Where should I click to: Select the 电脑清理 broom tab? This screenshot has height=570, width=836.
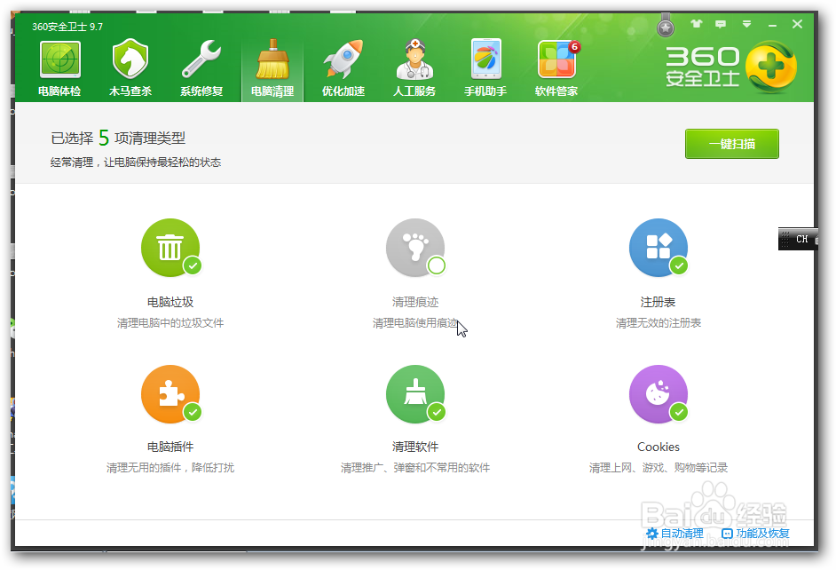click(x=272, y=68)
